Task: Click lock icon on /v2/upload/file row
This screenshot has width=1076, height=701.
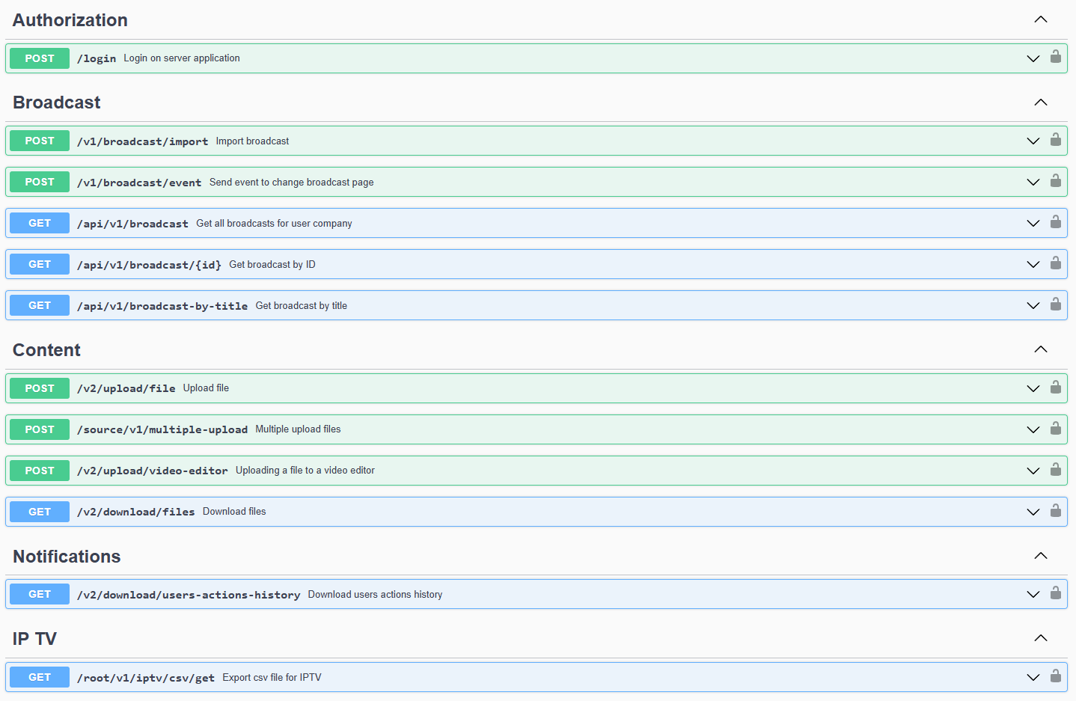Action: click(1055, 388)
